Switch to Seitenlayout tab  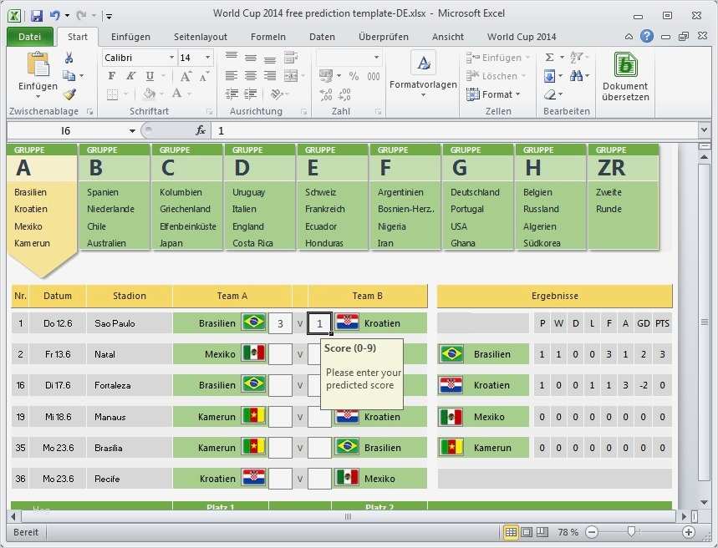click(x=200, y=37)
